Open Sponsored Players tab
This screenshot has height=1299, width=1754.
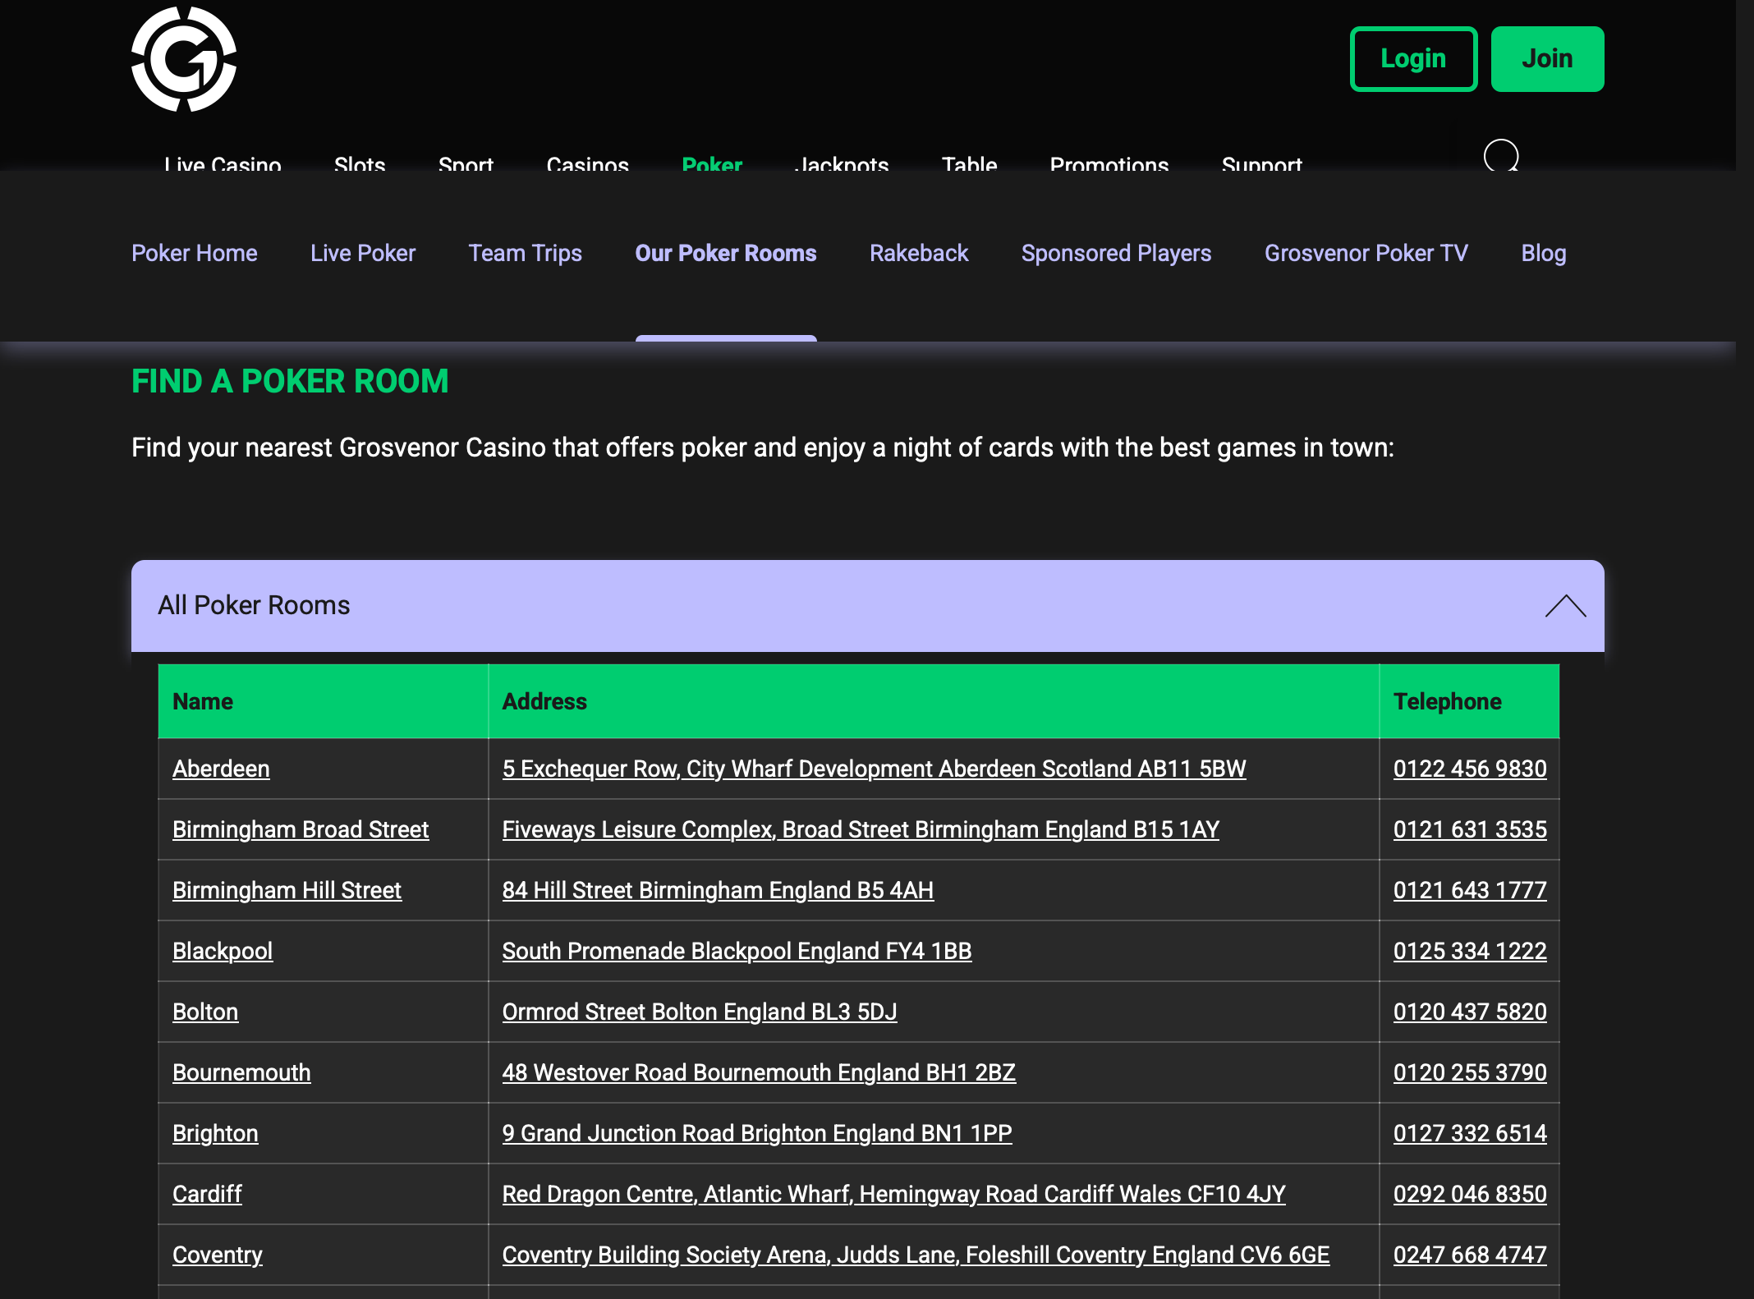(x=1116, y=253)
